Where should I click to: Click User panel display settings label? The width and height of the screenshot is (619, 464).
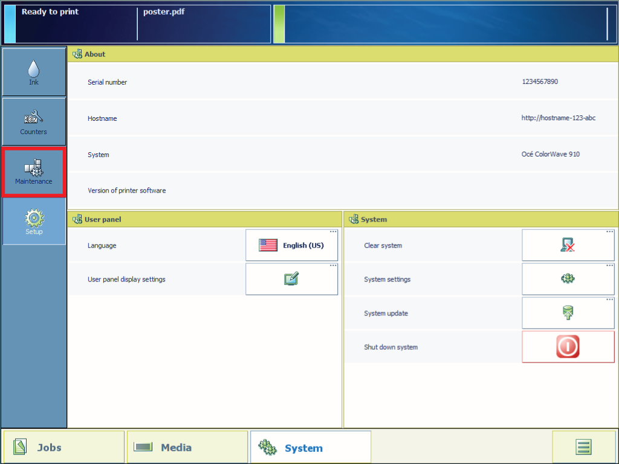[126, 279]
